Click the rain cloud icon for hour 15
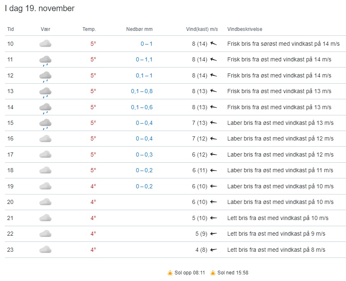Screen dimensions: 346x281 45,123
